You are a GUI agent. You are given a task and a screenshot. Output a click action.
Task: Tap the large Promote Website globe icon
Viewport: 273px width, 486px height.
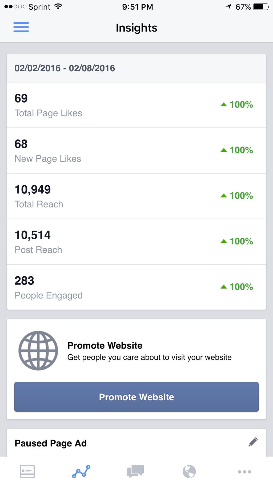click(38, 351)
